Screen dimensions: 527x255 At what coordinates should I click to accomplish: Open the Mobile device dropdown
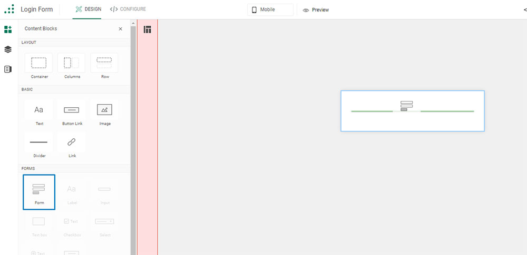click(270, 10)
